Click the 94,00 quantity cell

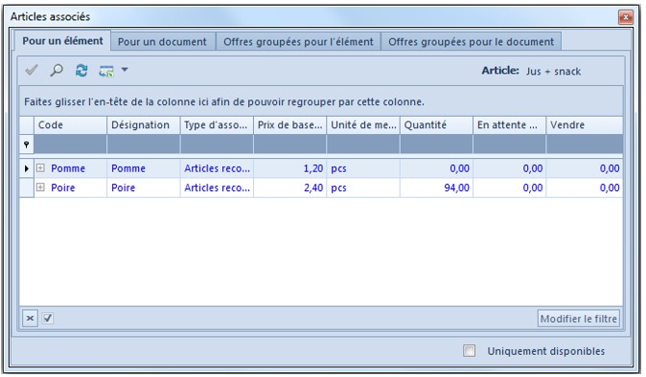[436, 188]
